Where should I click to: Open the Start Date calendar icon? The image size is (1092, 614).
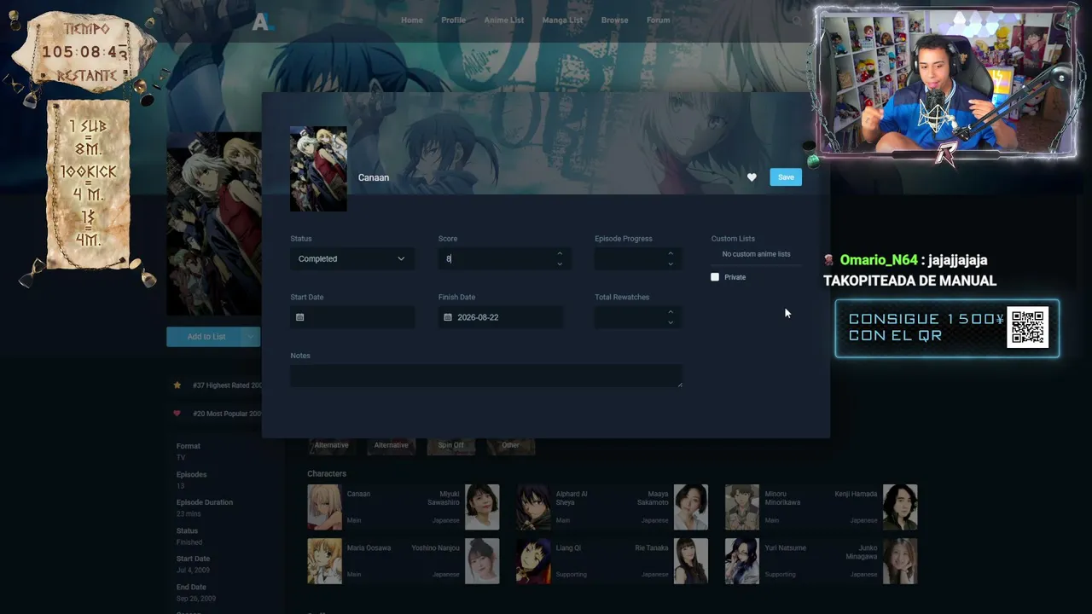[299, 317]
